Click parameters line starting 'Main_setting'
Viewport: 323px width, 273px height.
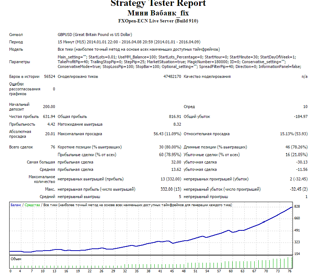pyautogui.click(x=177, y=57)
